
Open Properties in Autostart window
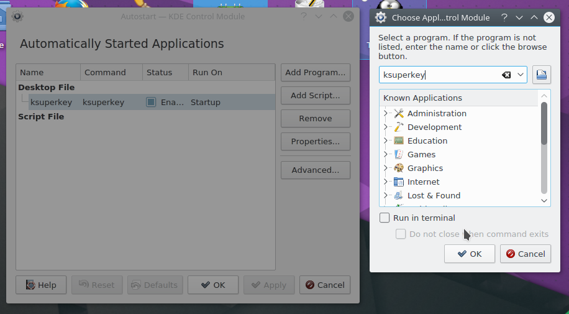pos(316,141)
